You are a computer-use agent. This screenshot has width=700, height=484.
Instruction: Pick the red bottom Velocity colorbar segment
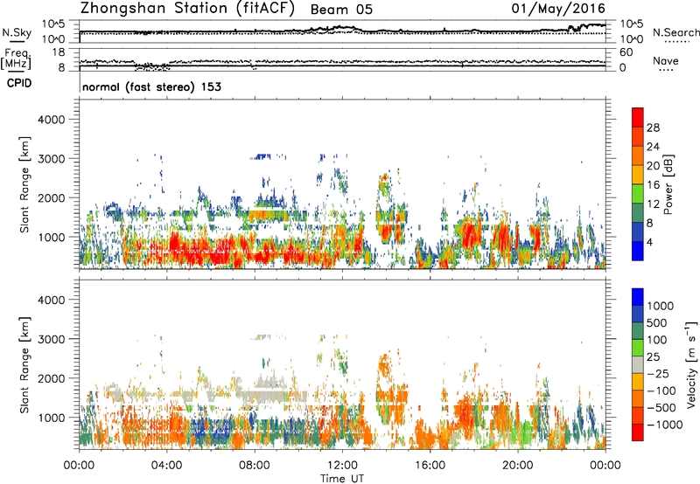pos(638,432)
